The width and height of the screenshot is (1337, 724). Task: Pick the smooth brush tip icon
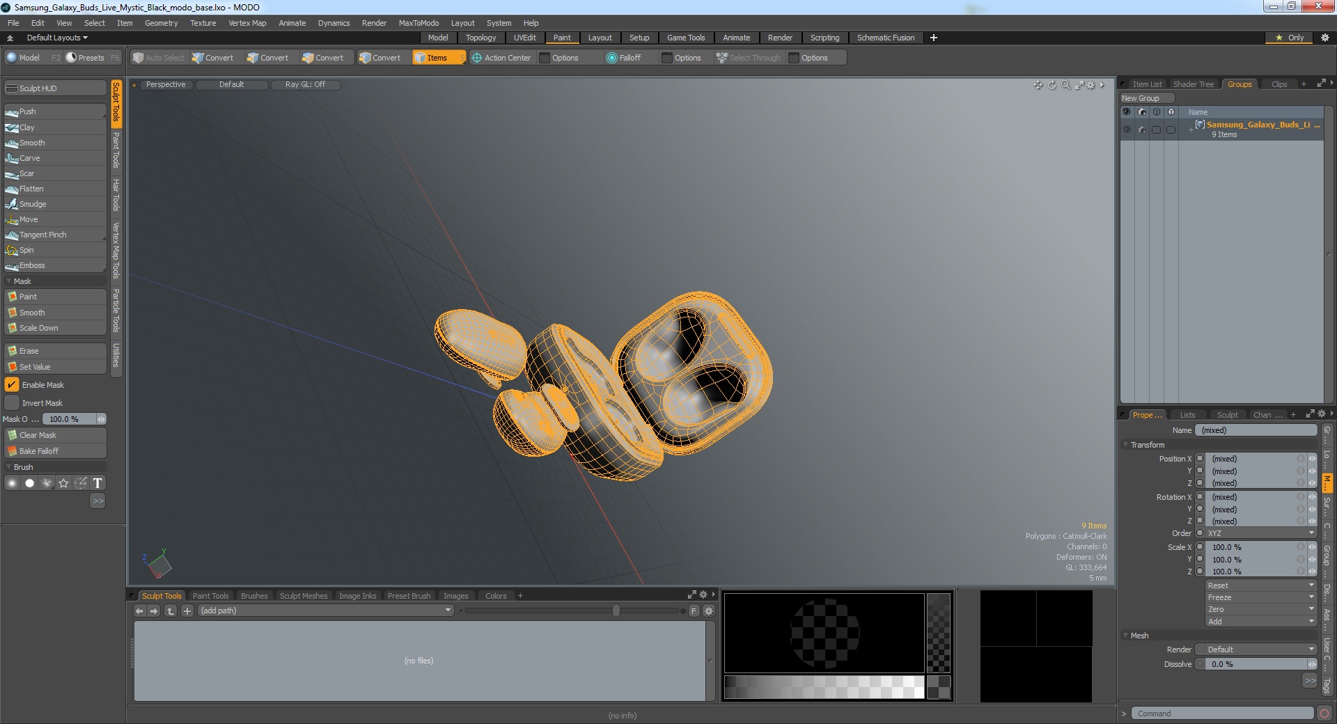click(13, 483)
